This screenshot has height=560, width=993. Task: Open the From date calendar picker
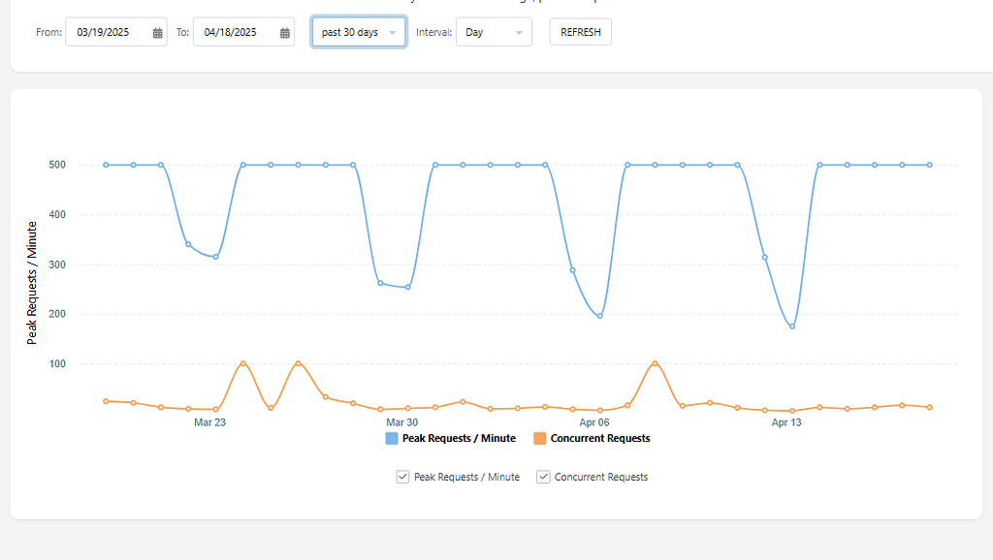[x=158, y=32]
